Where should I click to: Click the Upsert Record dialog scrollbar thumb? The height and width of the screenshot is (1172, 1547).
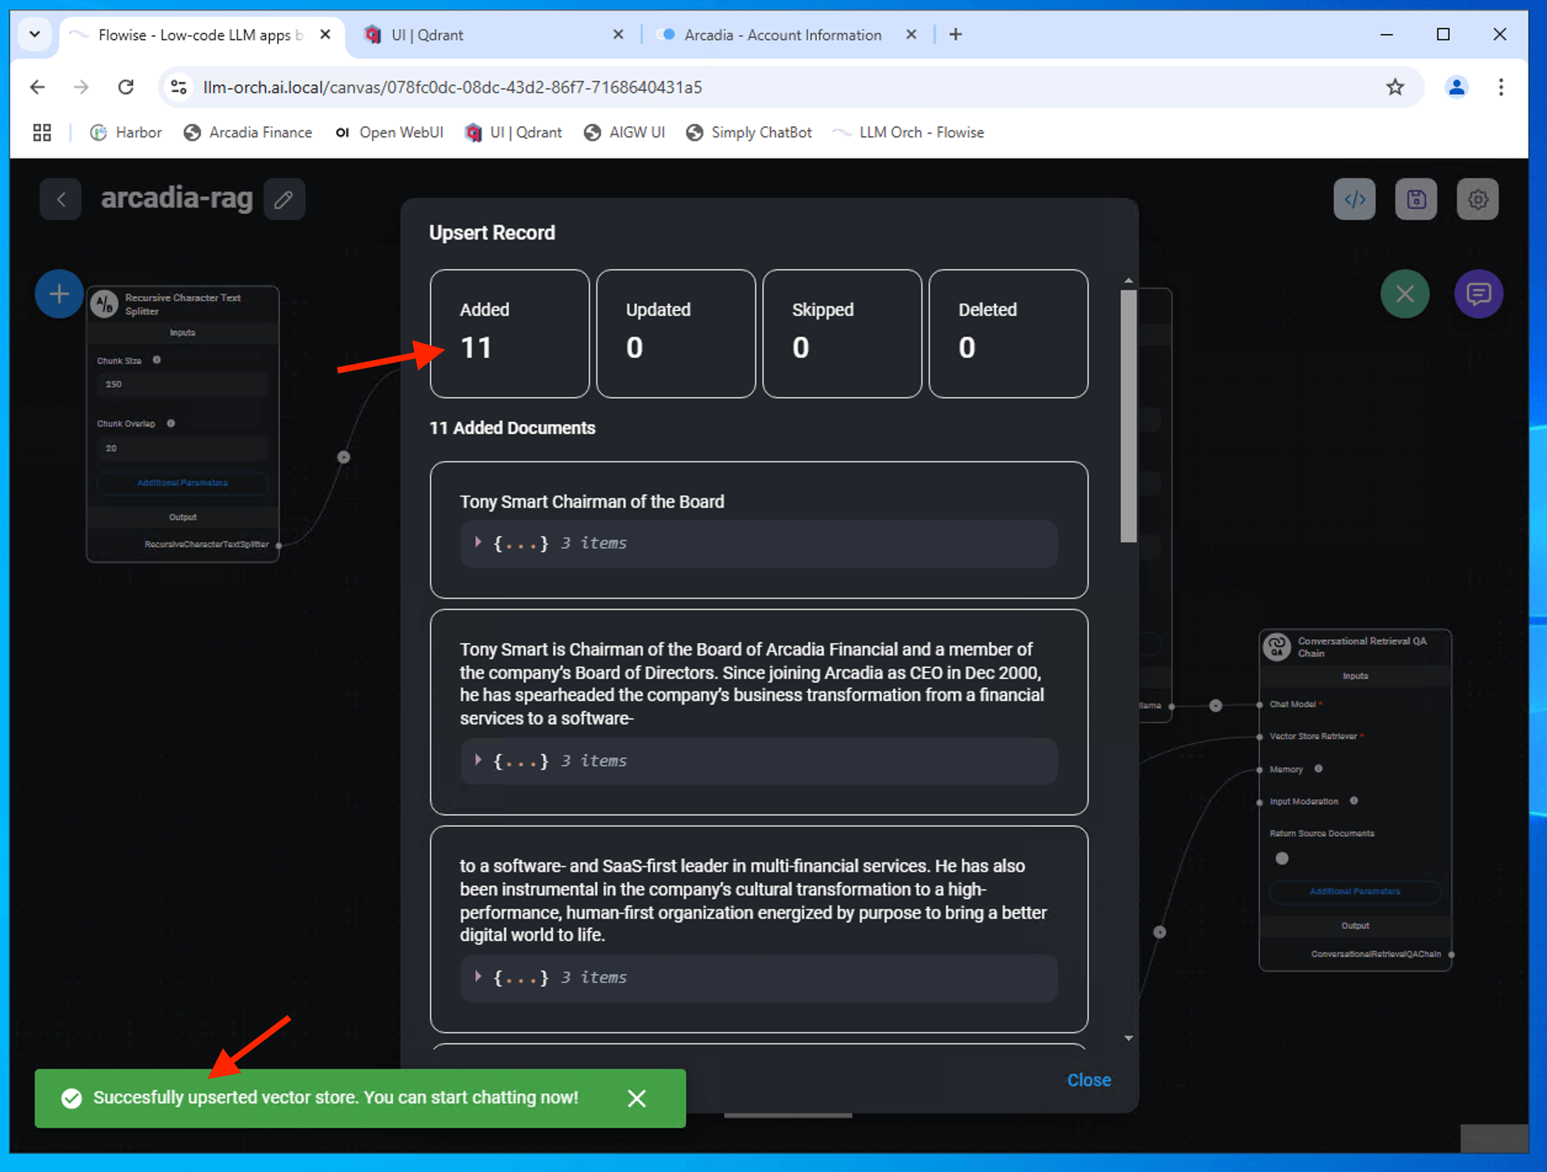click(1128, 416)
